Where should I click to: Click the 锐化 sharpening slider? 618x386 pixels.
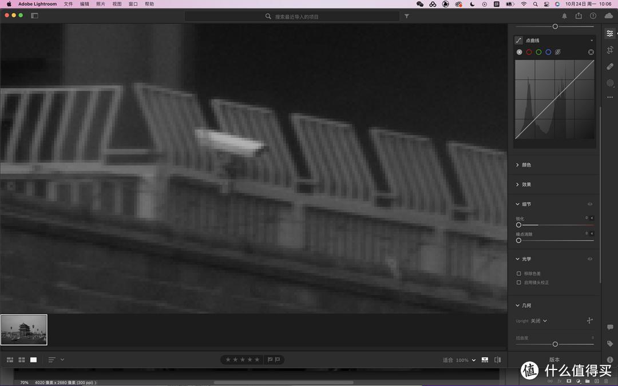click(518, 225)
